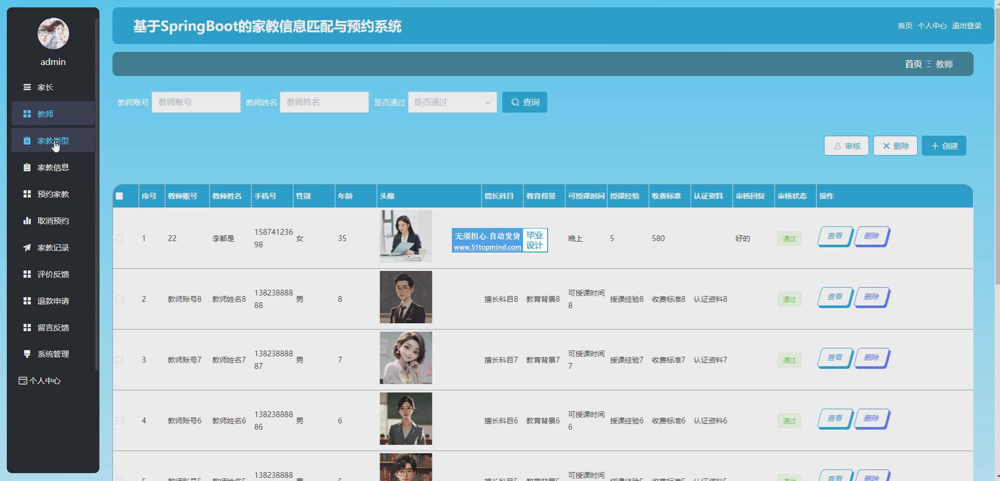Click the 创建 button to add teacher
Screen dimensions: 1000x481
[944, 146]
